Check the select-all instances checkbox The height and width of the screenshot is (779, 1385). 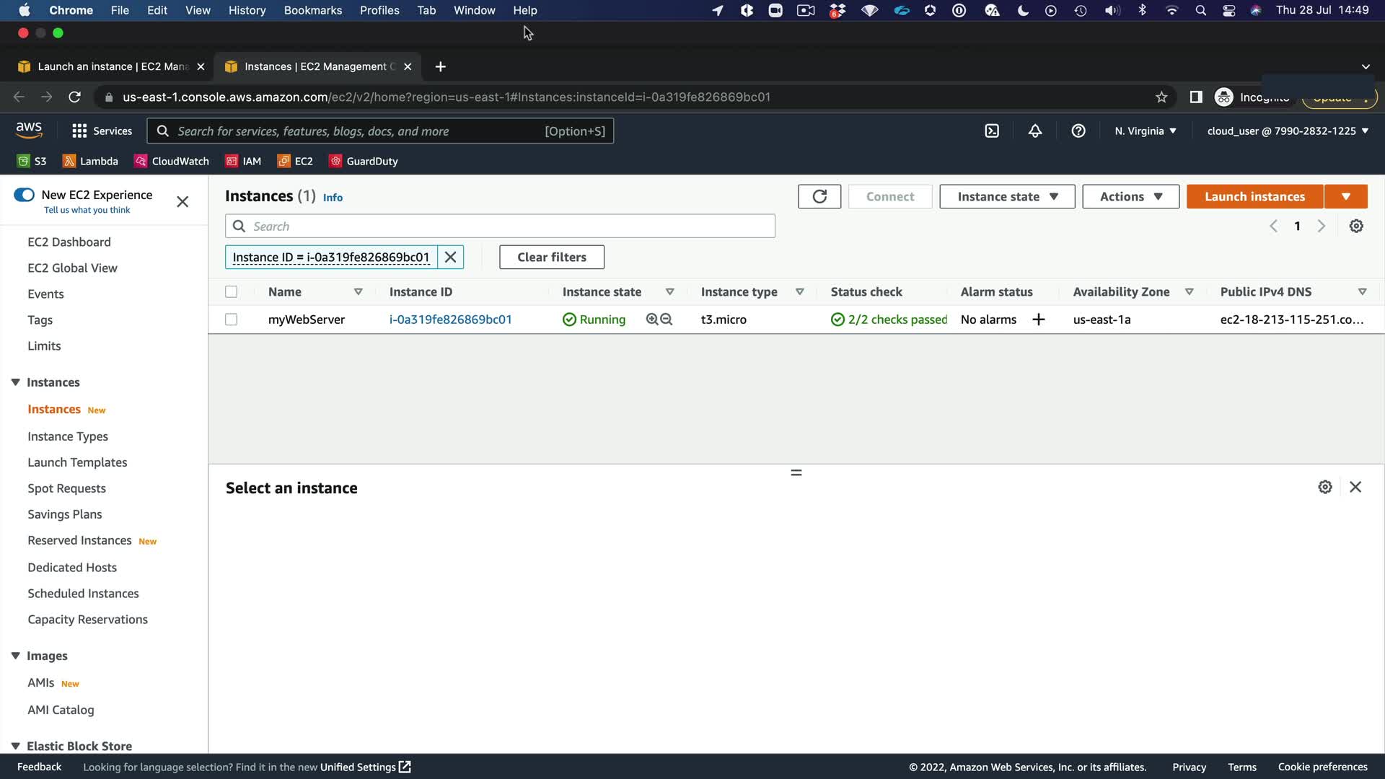(231, 292)
